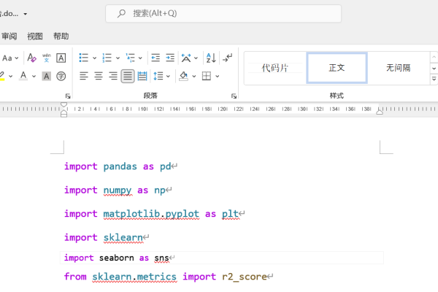
Task: Open the phonetic guide (wén) tool
Action: click(x=46, y=58)
